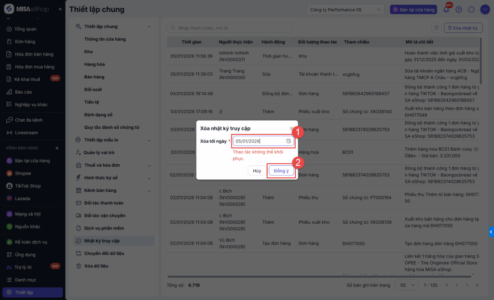This screenshot has height=300, width=494.
Task: Collapse the Thiết lập chung section
Action: [x=149, y=27]
